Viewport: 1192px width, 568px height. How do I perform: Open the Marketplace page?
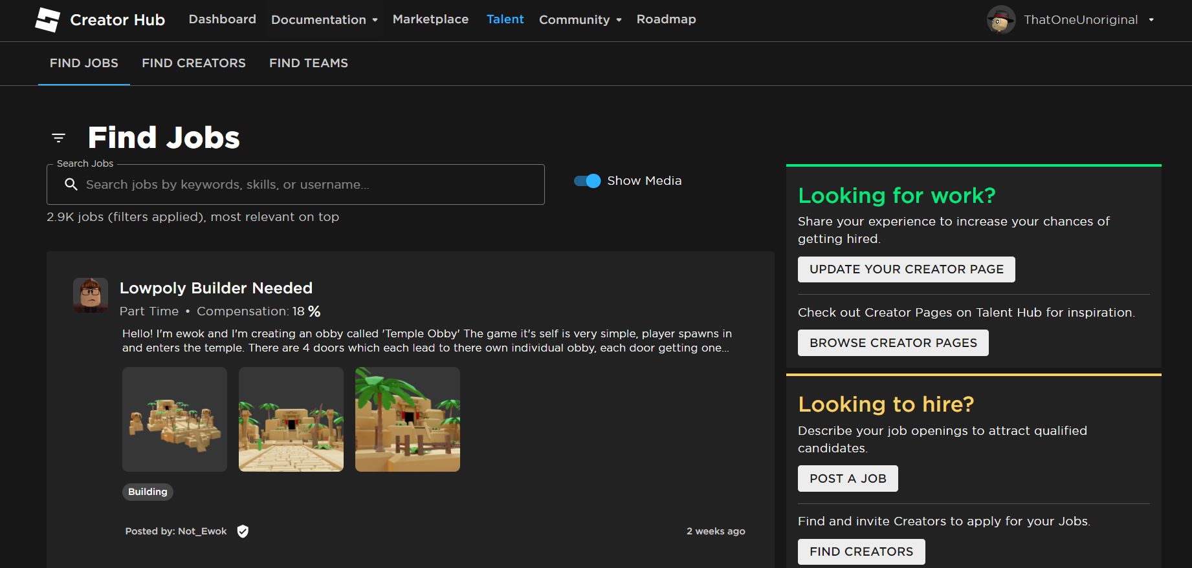[430, 19]
